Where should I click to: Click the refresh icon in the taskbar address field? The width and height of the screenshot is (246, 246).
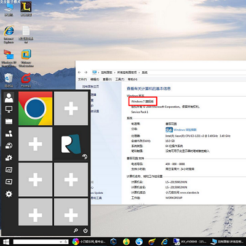[x=66, y=242]
